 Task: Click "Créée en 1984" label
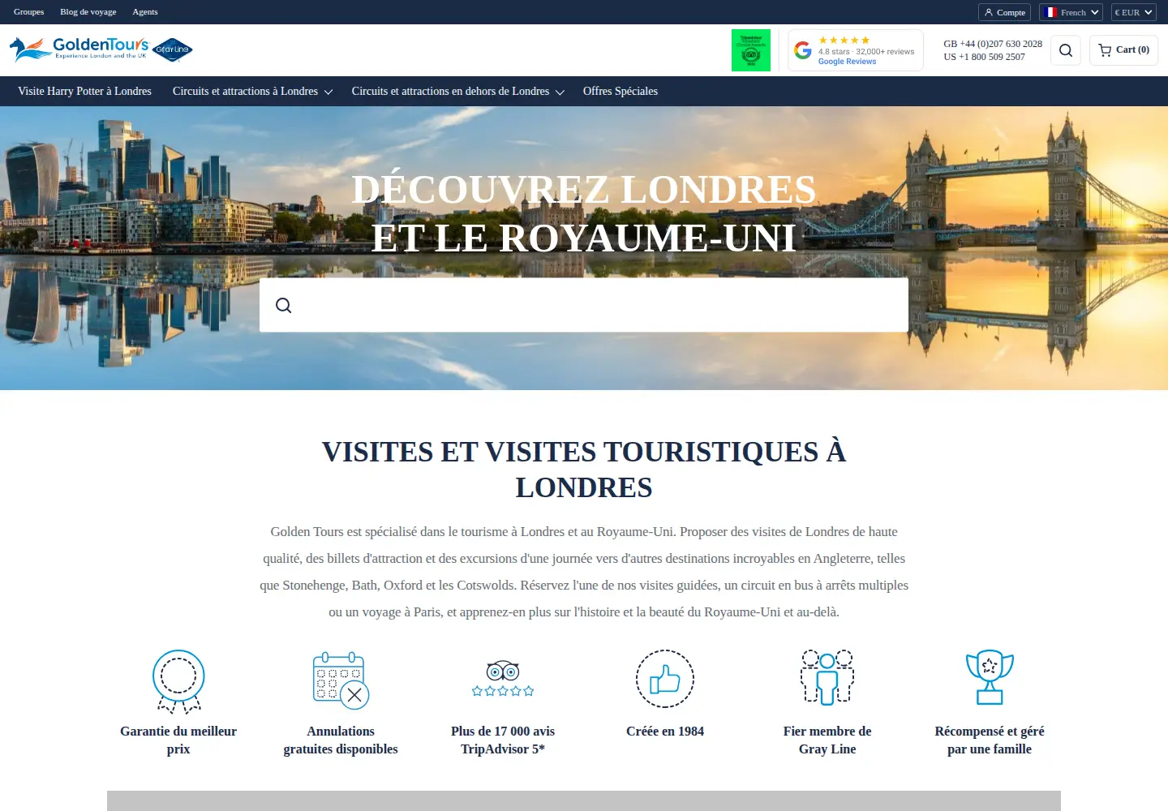pyautogui.click(x=665, y=731)
